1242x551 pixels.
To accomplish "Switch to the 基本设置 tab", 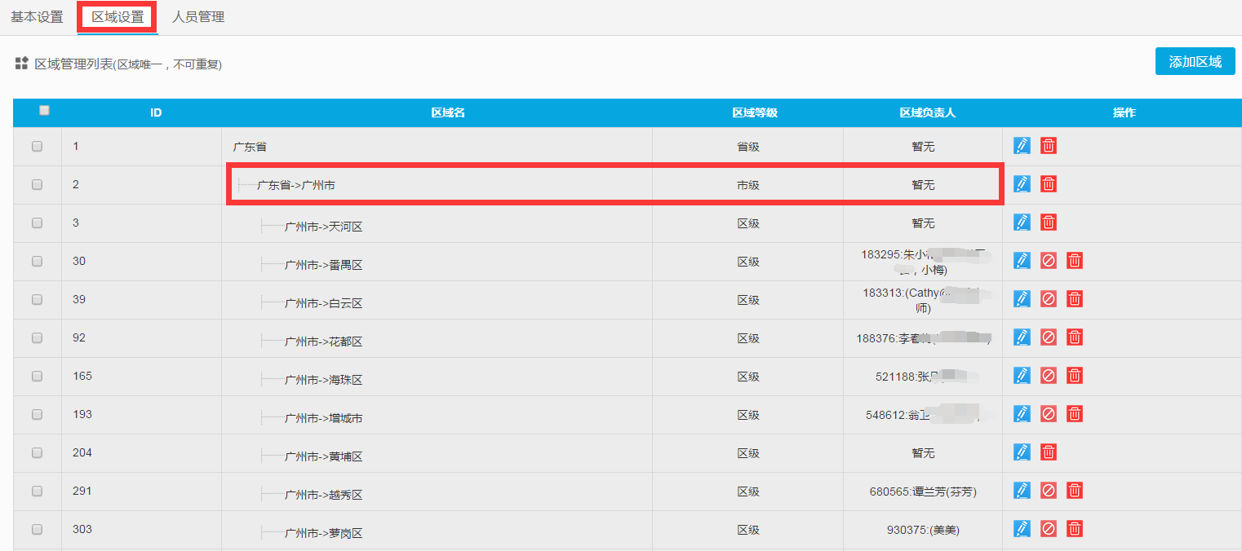I will click(x=37, y=17).
